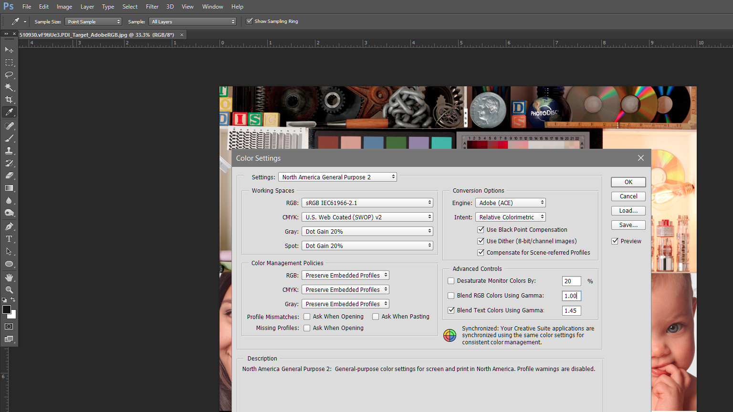This screenshot has height=412, width=733.
Task: Select the History Brush tool
Action: click(x=9, y=163)
